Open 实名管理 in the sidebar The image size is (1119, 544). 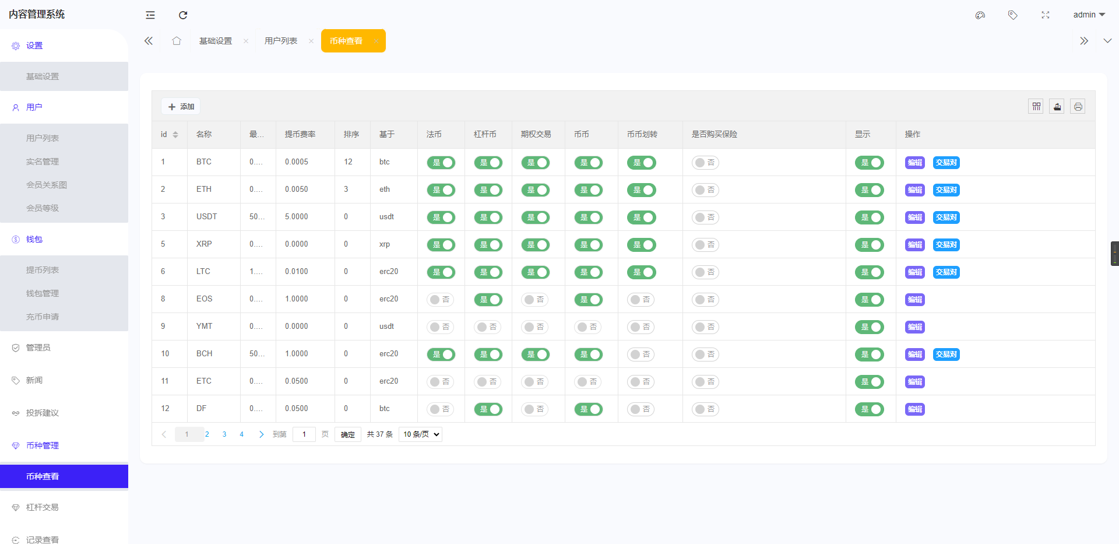tap(64, 162)
